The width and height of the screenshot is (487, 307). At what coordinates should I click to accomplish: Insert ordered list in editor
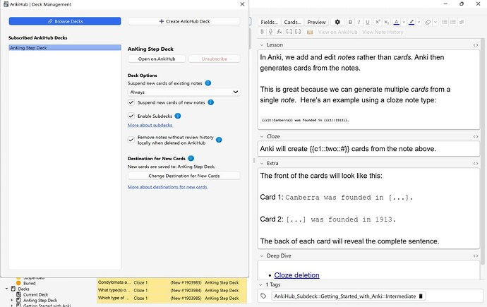[x=453, y=22]
